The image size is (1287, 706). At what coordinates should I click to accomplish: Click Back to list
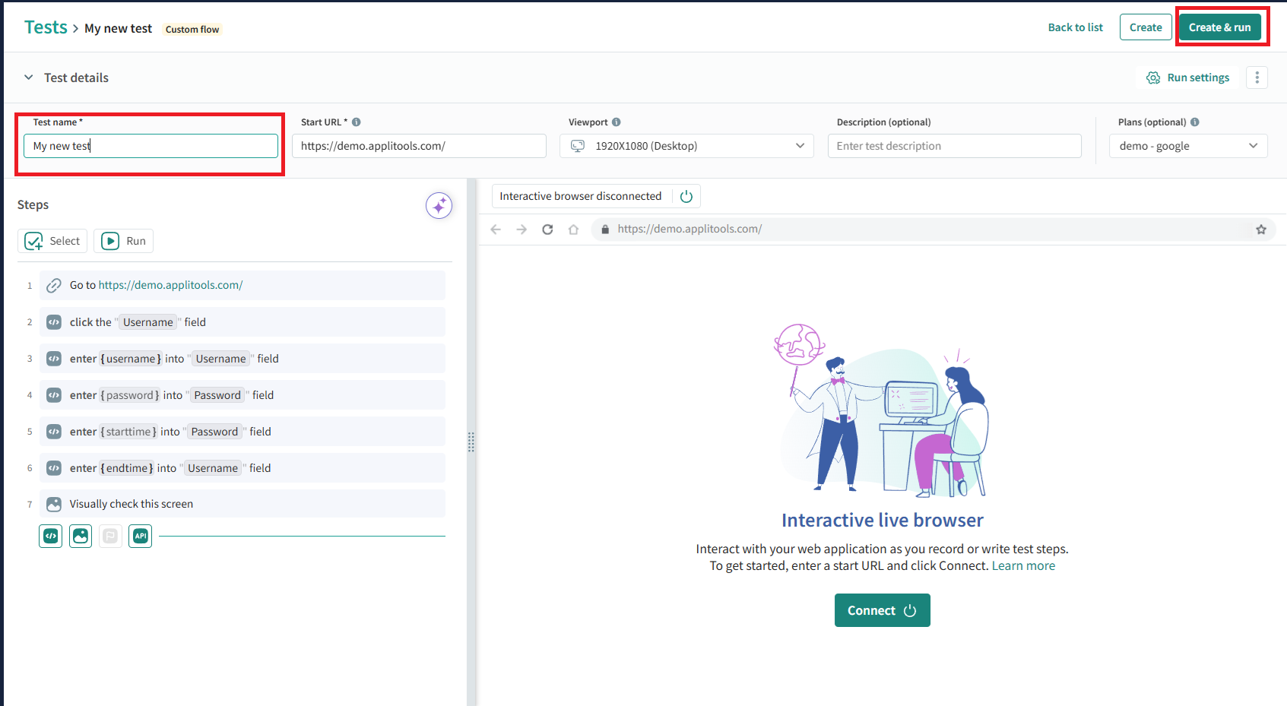(1075, 27)
